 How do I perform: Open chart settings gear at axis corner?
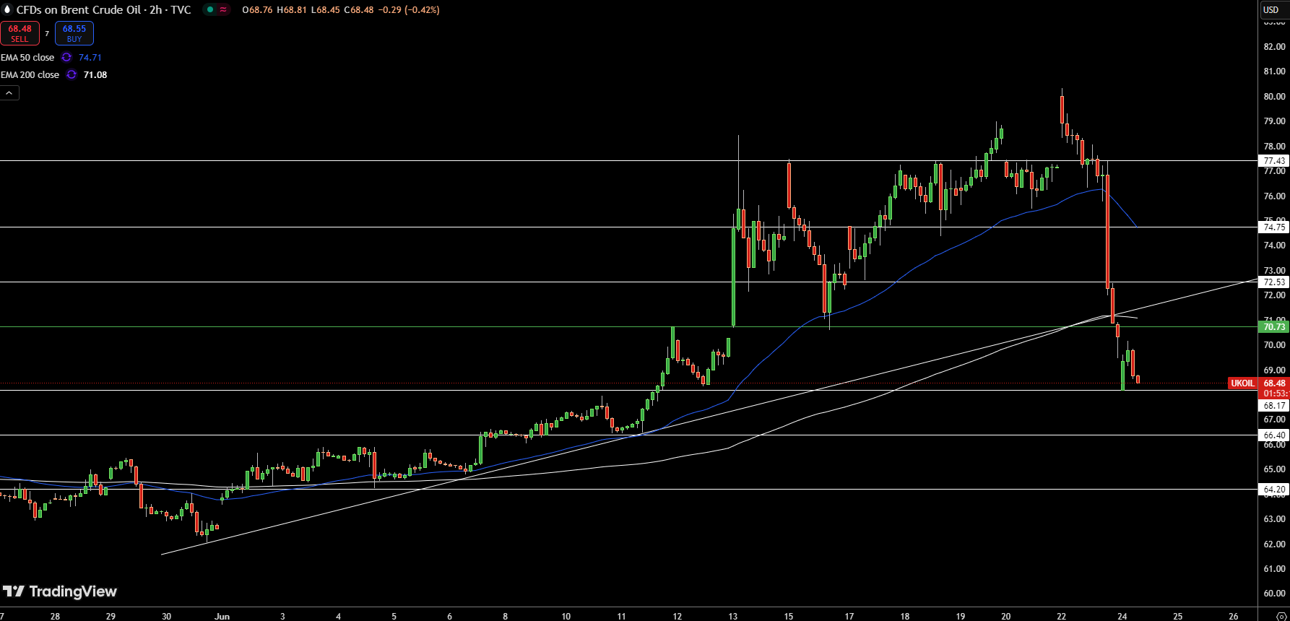click(x=1282, y=616)
